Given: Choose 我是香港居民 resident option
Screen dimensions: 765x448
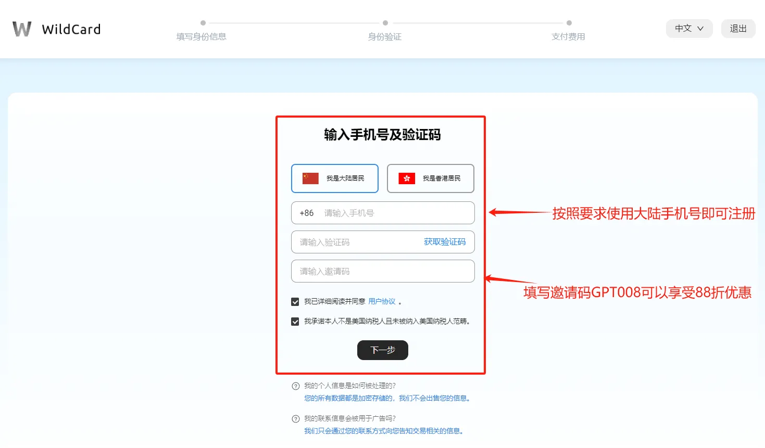Looking at the screenshot, I should click(431, 178).
